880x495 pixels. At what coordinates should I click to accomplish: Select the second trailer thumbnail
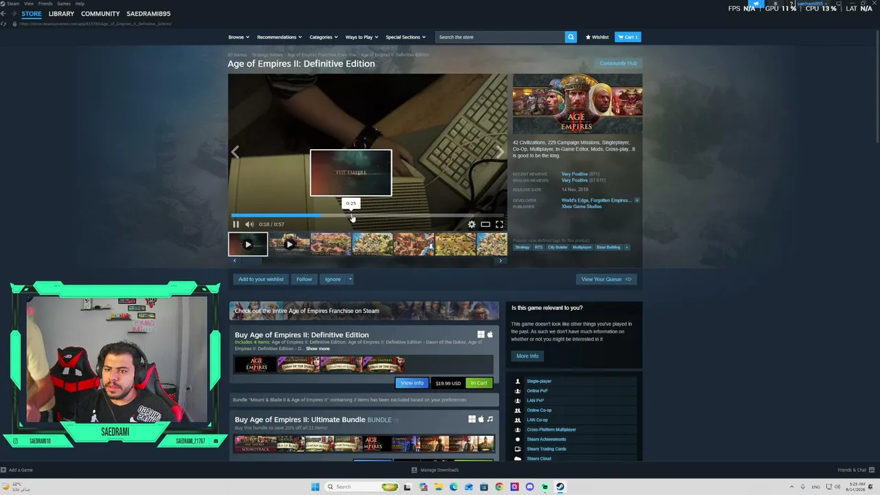point(289,244)
